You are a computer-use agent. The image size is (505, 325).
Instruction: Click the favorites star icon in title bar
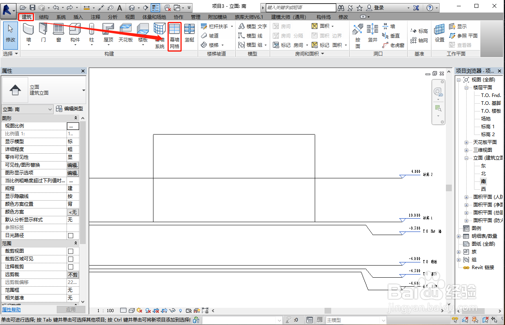[x=359, y=7]
